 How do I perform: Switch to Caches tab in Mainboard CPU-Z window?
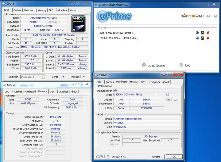click(110, 82)
